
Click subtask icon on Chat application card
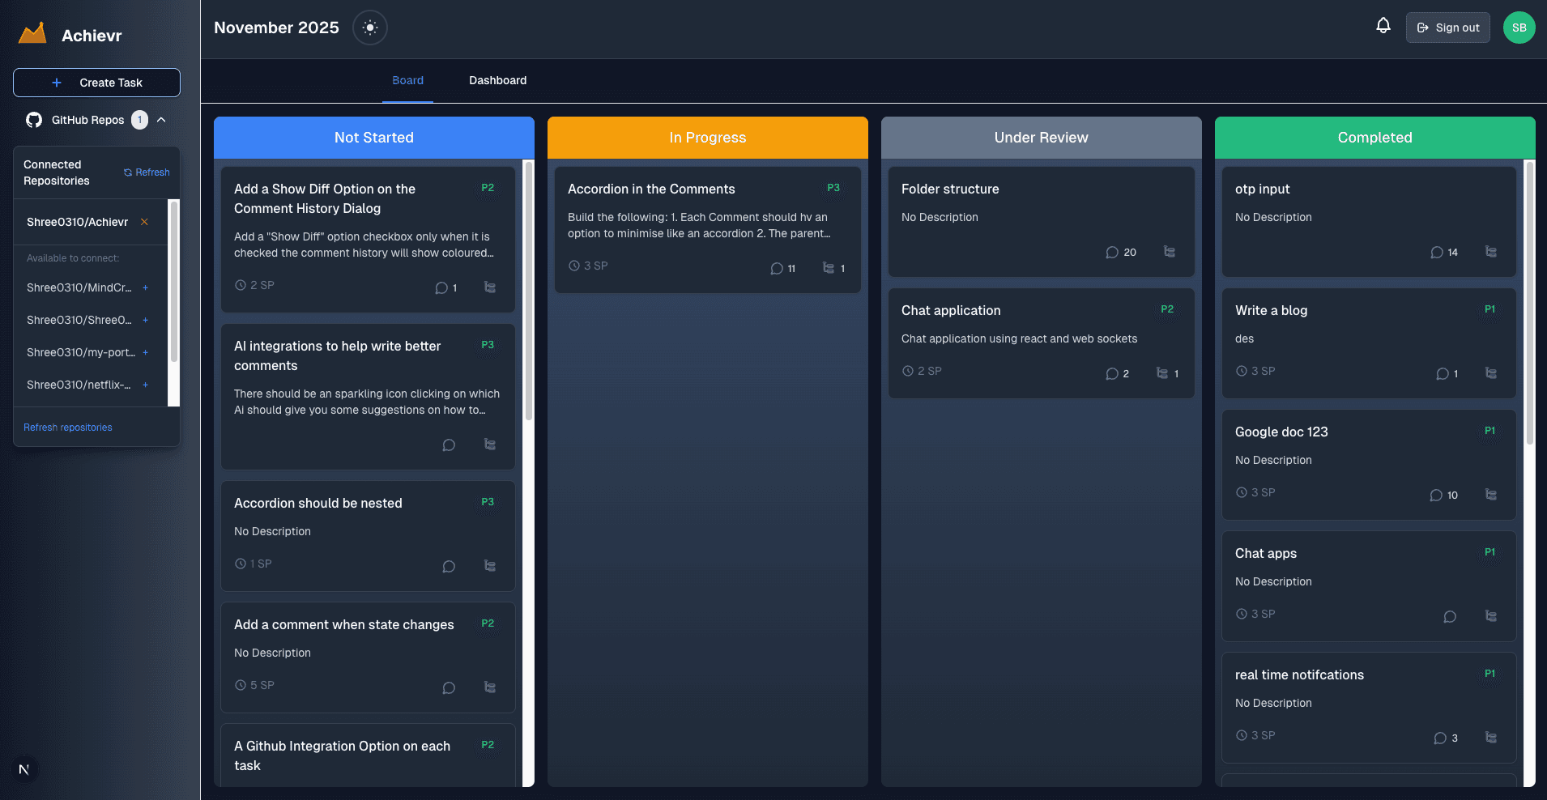tap(1162, 373)
